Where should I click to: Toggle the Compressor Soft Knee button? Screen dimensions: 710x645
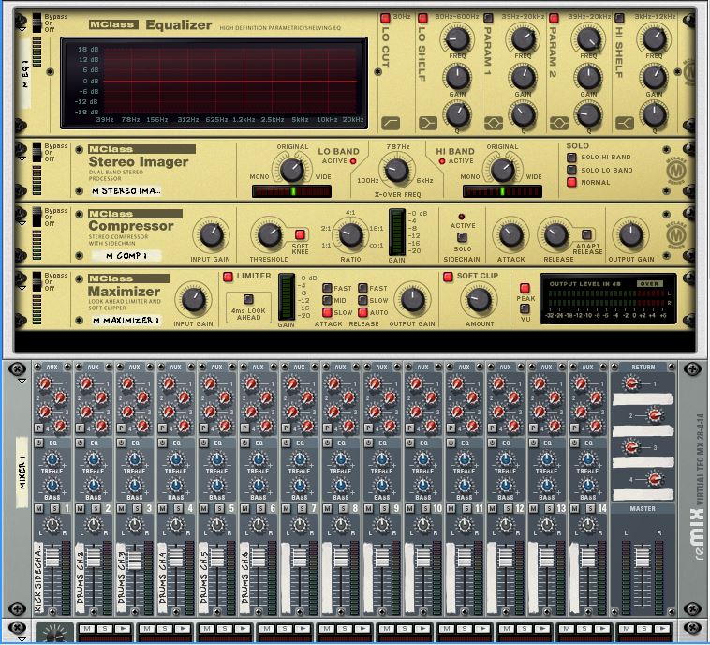[301, 234]
